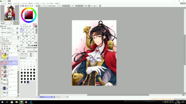The width and height of the screenshot is (186, 104).
Task: Swap foreground and background colors arrow
Action: pyautogui.click(x=36, y=24)
